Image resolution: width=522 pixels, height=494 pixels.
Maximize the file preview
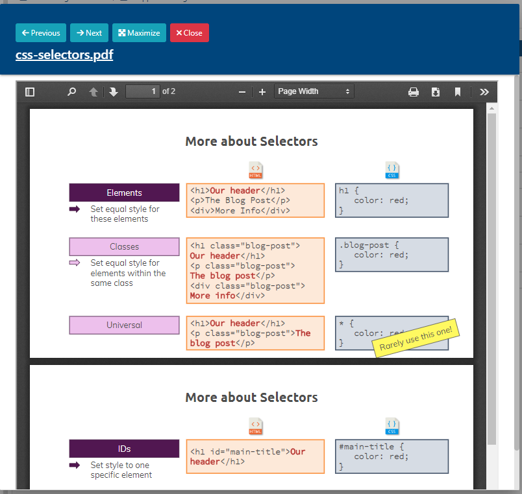(x=139, y=33)
